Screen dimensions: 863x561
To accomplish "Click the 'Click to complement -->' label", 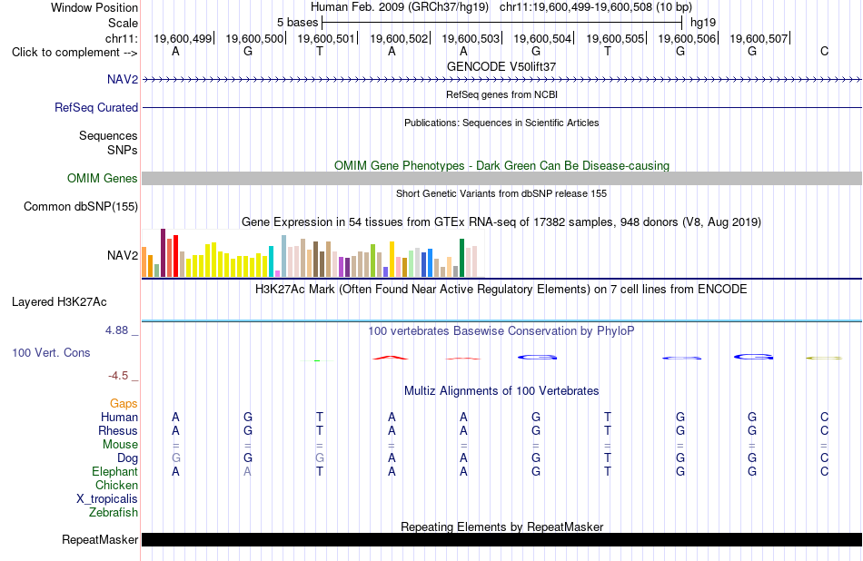I will (74, 53).
